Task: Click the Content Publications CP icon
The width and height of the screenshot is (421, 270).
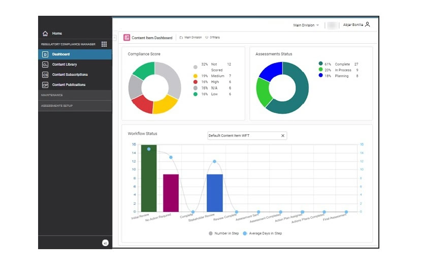Action: pyautogui.click(x=45, y=85)
